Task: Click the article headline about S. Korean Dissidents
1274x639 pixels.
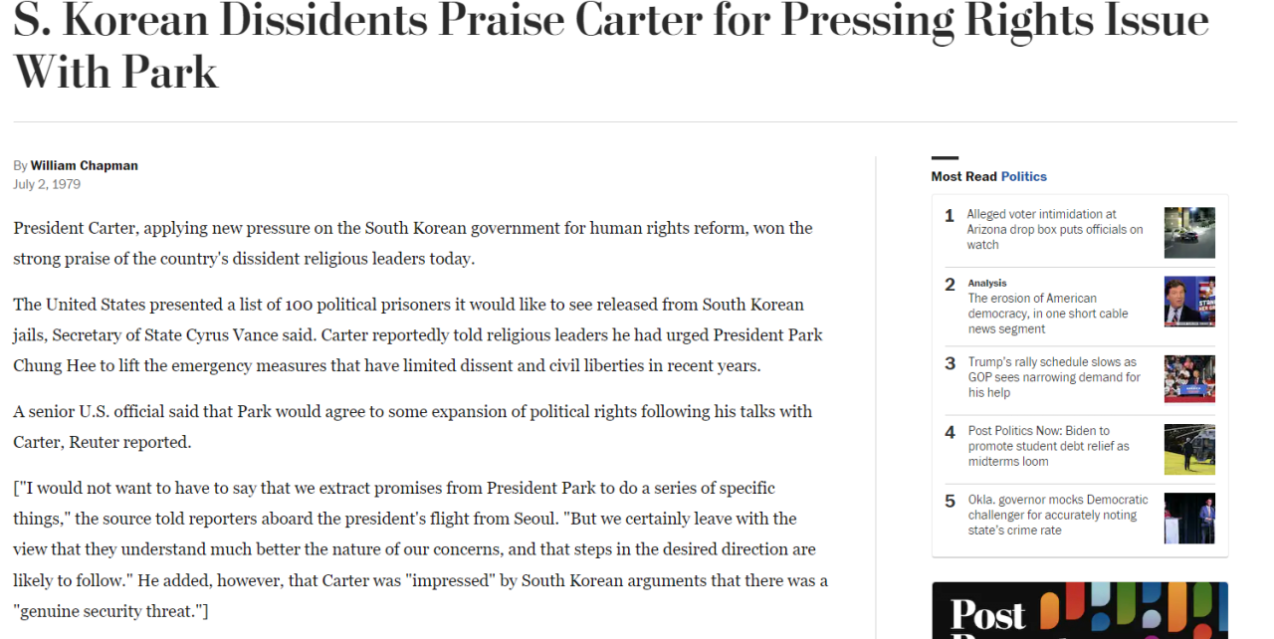Action: [610, 46]
